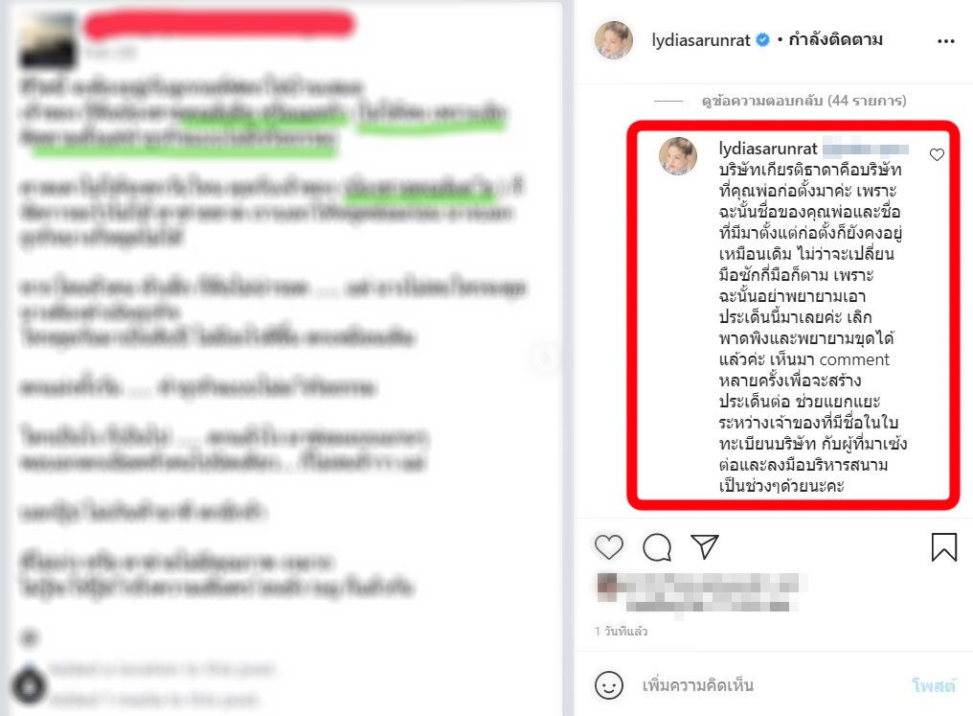Click the blurred post author thumbnail
This screenshot has width=973, height=716.
coord(49,39)
